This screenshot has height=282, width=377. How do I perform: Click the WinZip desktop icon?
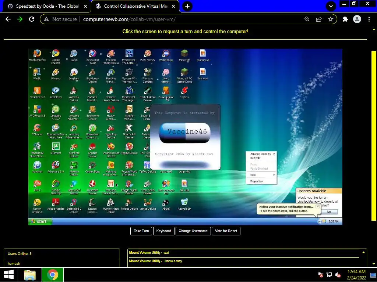37,73
